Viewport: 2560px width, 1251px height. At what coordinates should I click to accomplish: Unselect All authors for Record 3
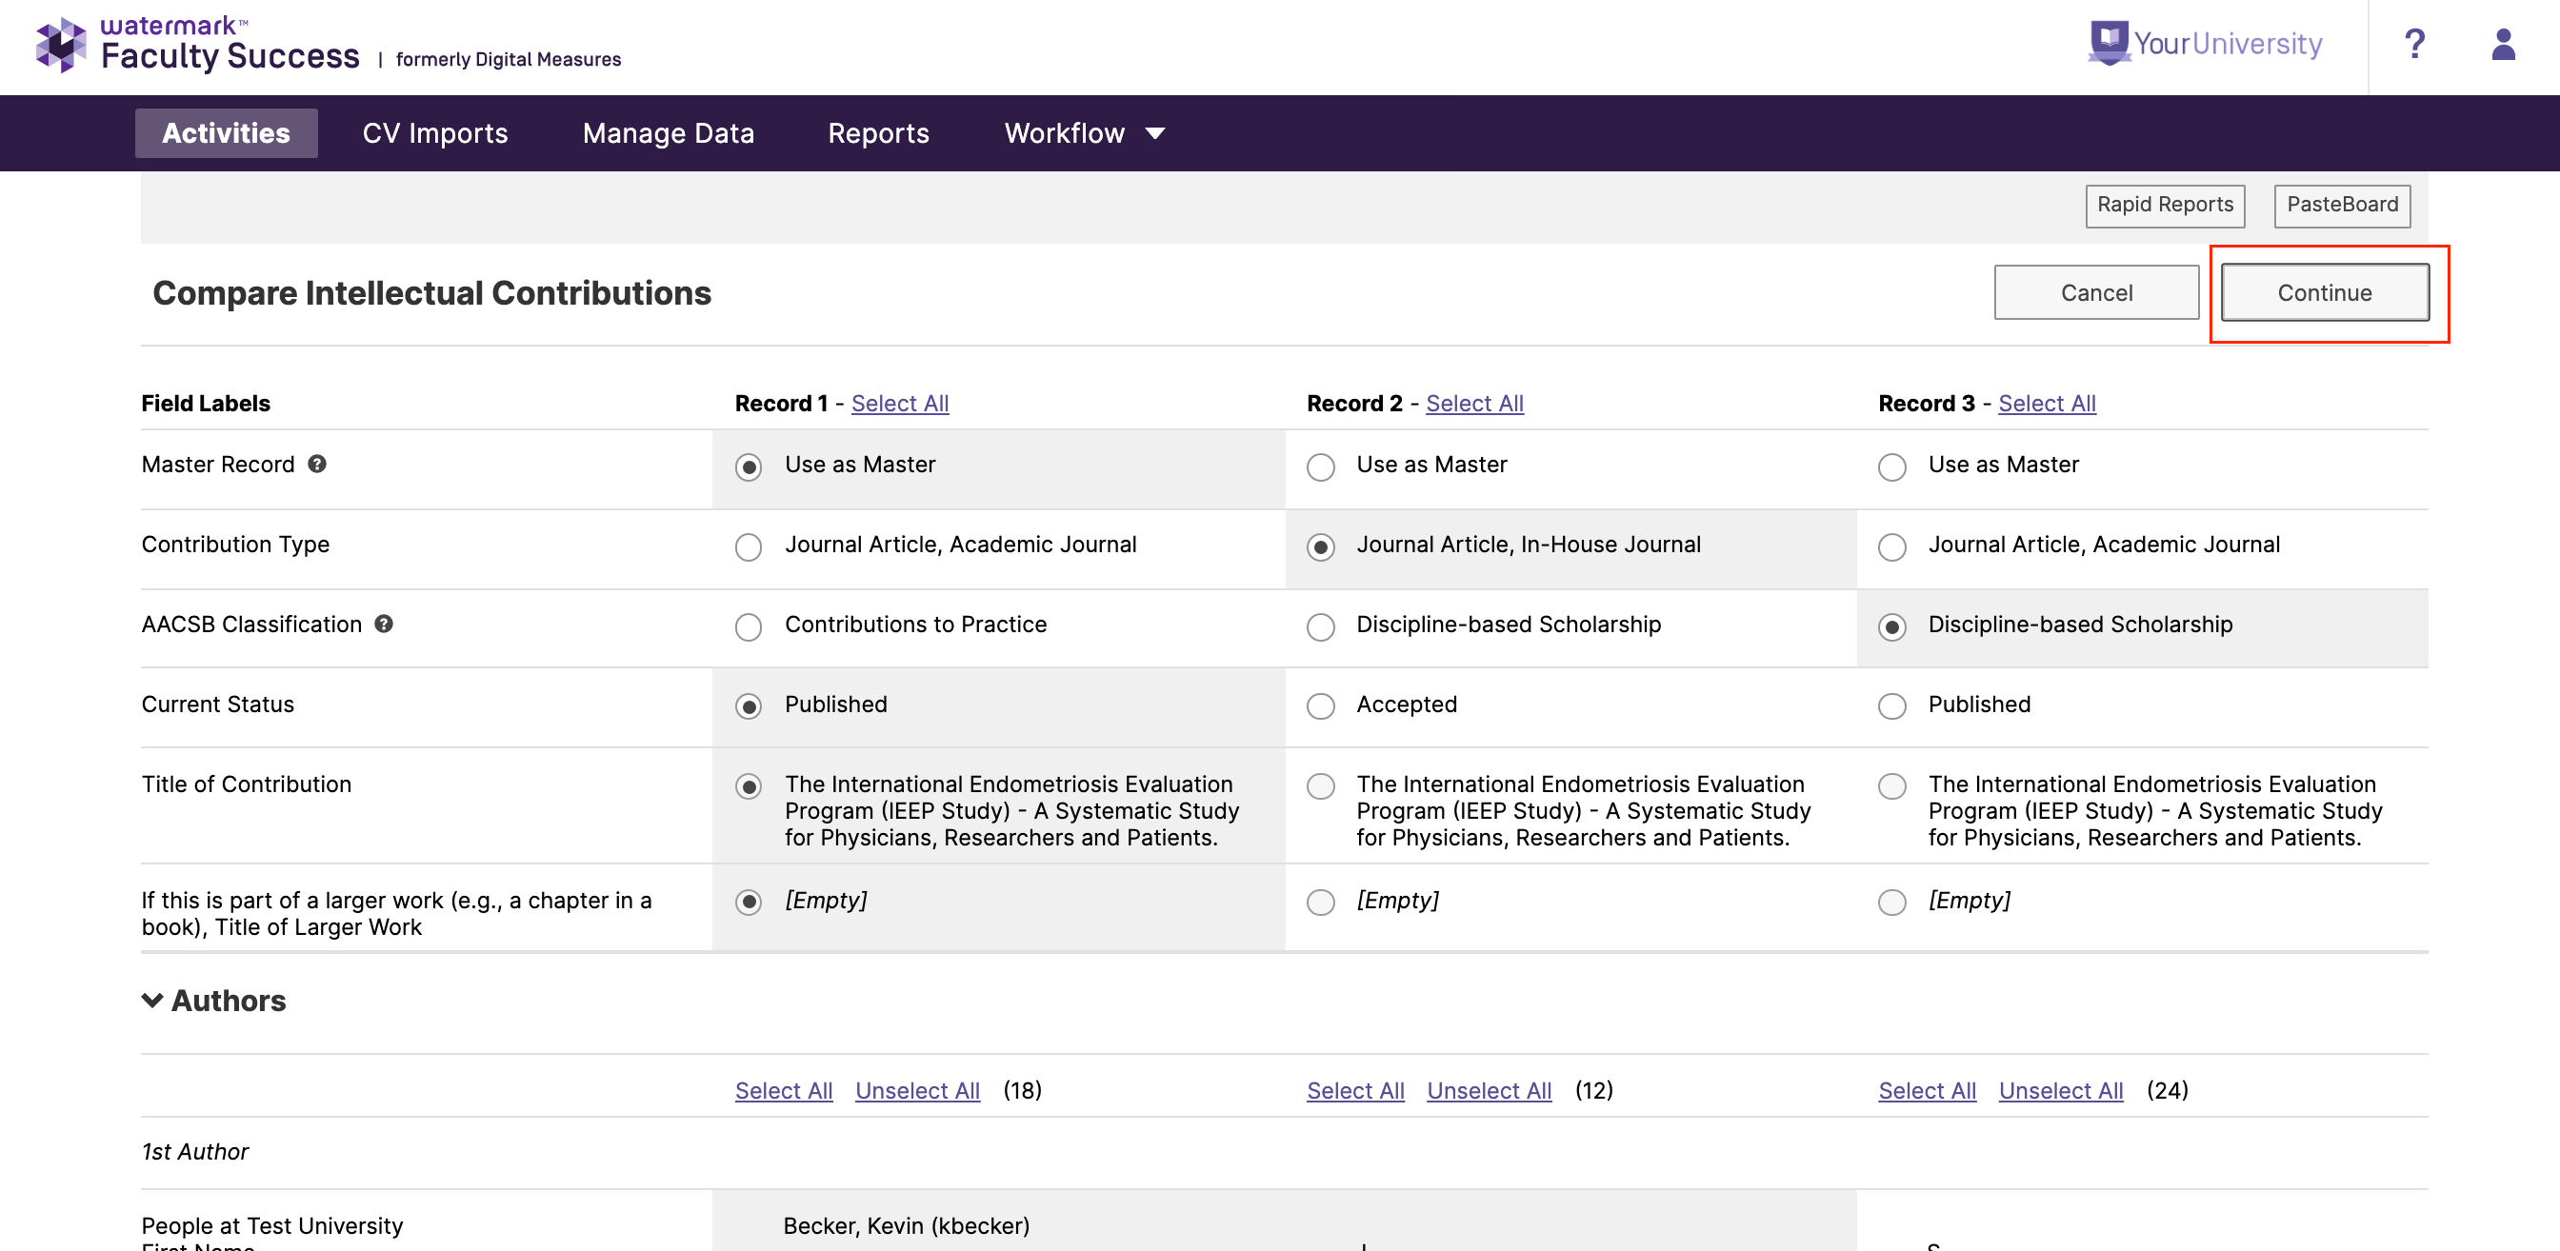(x=2060, y=1091)
